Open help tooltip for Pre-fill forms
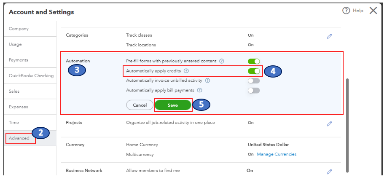This screenshot has width=387, height=180. (222, 61)
